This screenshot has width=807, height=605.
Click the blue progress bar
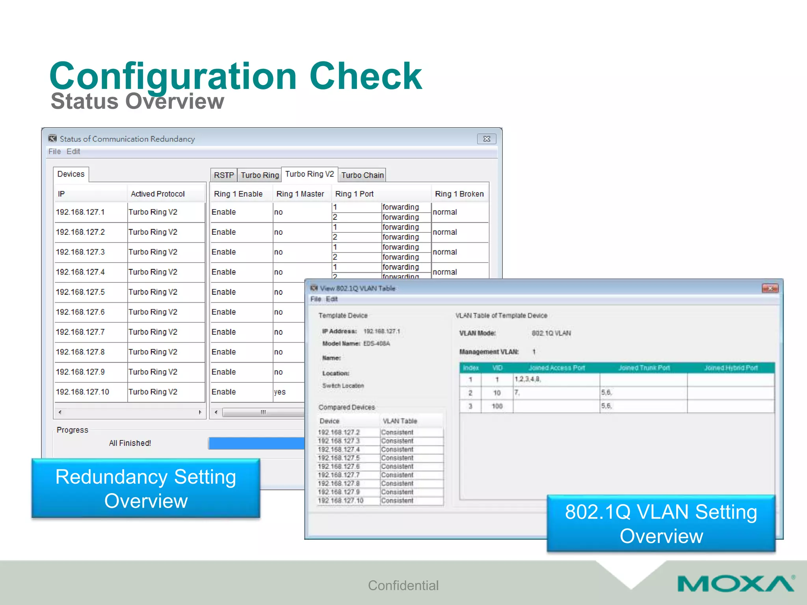pyautogui.click(x=257, y=443)
